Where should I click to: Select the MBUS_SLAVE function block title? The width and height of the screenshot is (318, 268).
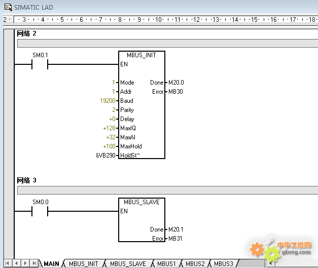pos(142,202)
